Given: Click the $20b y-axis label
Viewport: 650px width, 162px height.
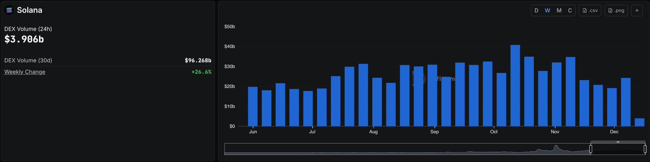Looking at the screenshot, I should [x=229, y=86].
